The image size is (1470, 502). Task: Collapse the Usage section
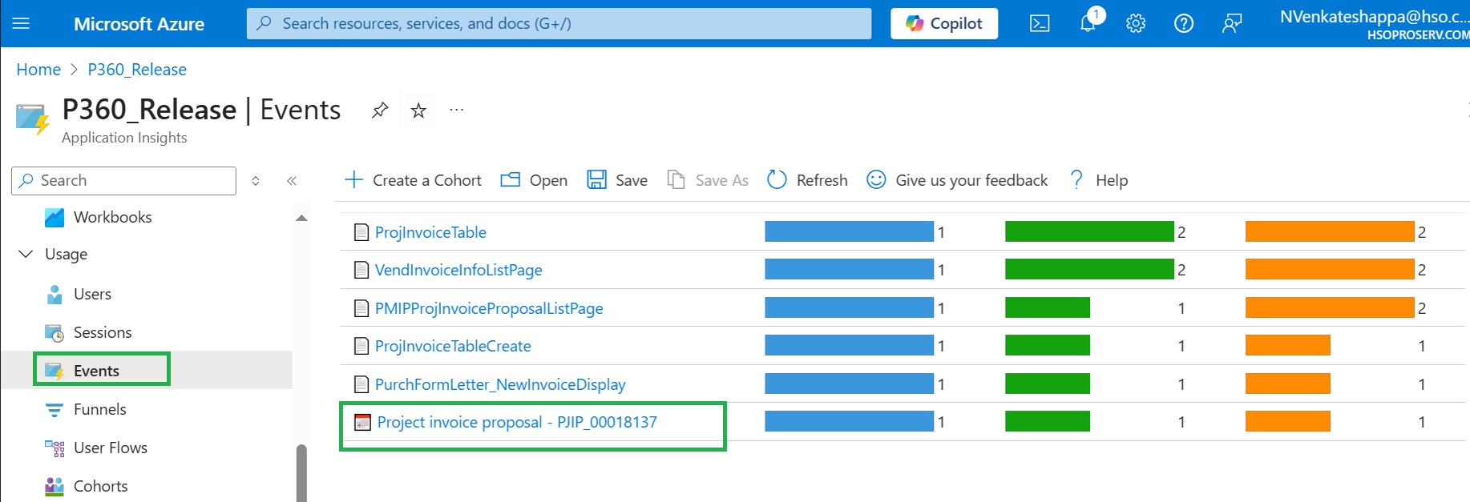pos(26,254)
